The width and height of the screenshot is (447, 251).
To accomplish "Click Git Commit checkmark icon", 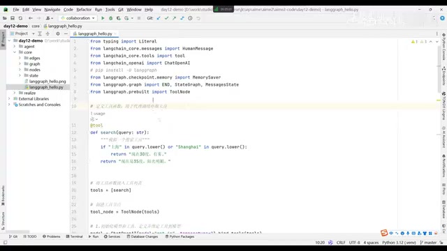I will coord(166,18).
